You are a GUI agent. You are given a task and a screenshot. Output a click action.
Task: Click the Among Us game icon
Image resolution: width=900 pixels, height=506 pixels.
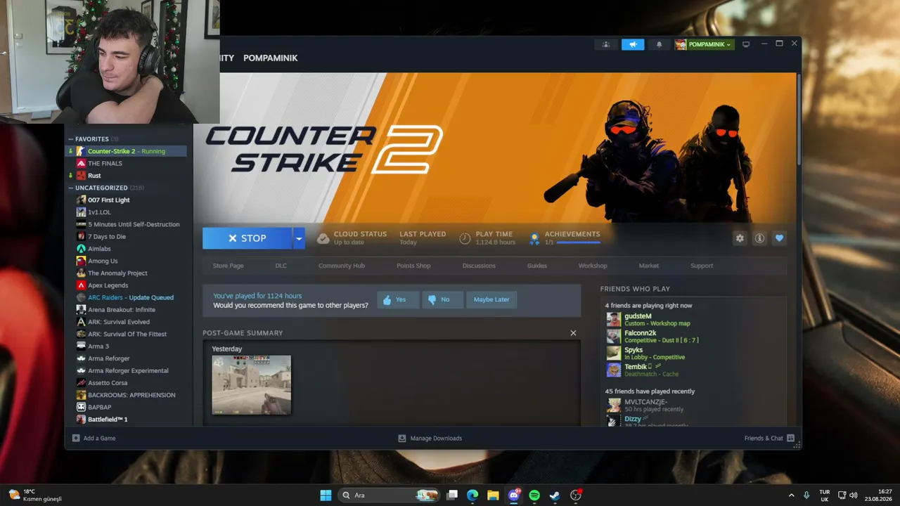point(81,261)
